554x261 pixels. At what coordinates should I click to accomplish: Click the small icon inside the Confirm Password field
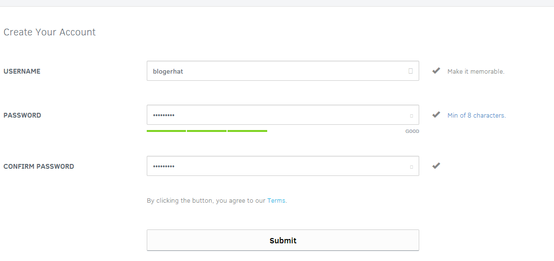pyautogui.click(x=411, y=167)
